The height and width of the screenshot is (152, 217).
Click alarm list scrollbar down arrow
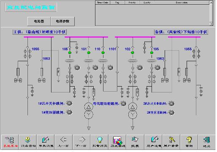(x=211, y=24)
